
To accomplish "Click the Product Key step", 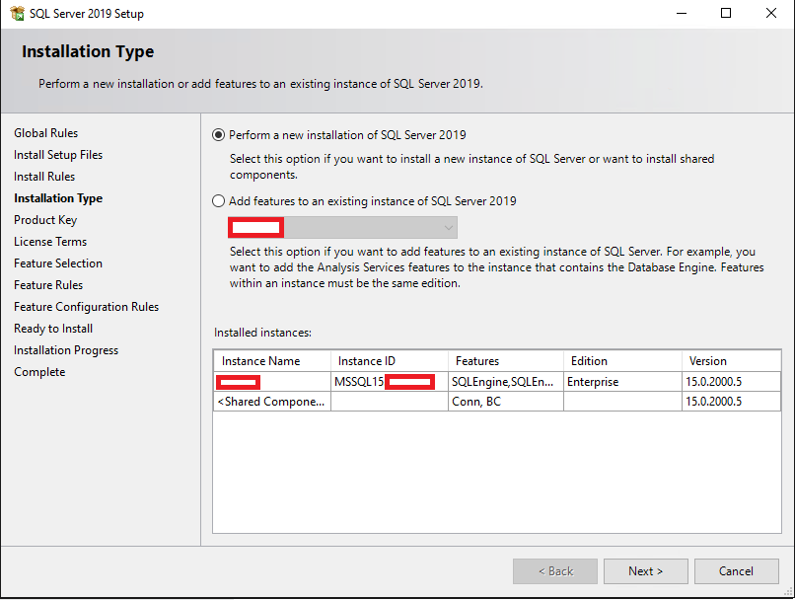I will pos(45,219).
